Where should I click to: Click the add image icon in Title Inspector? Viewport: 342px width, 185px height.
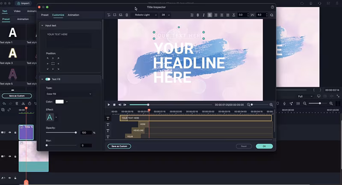coord(121,15)
